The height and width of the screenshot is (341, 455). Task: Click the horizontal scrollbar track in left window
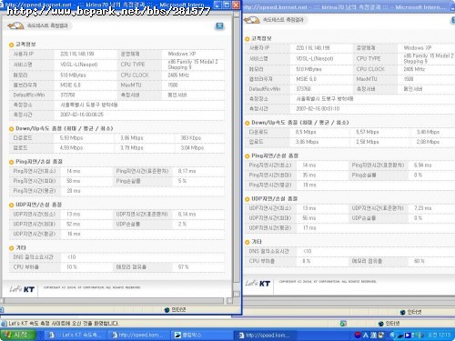114,301
